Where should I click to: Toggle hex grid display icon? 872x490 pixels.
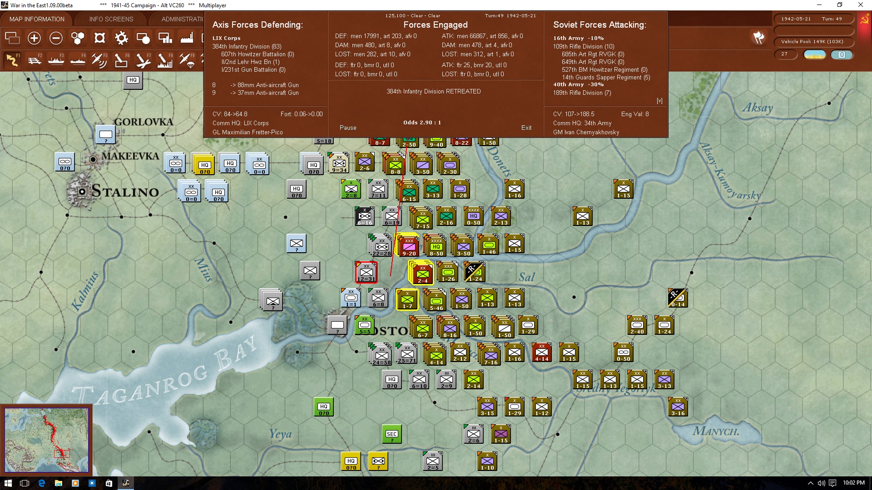(x=78, y=38)
